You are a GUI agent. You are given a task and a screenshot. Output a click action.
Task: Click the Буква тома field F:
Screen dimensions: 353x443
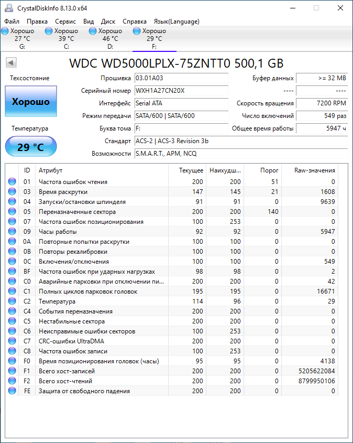tap(181, 128)
